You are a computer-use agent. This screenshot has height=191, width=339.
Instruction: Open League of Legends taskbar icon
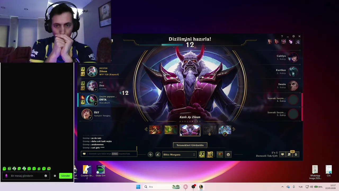point(201,187)
